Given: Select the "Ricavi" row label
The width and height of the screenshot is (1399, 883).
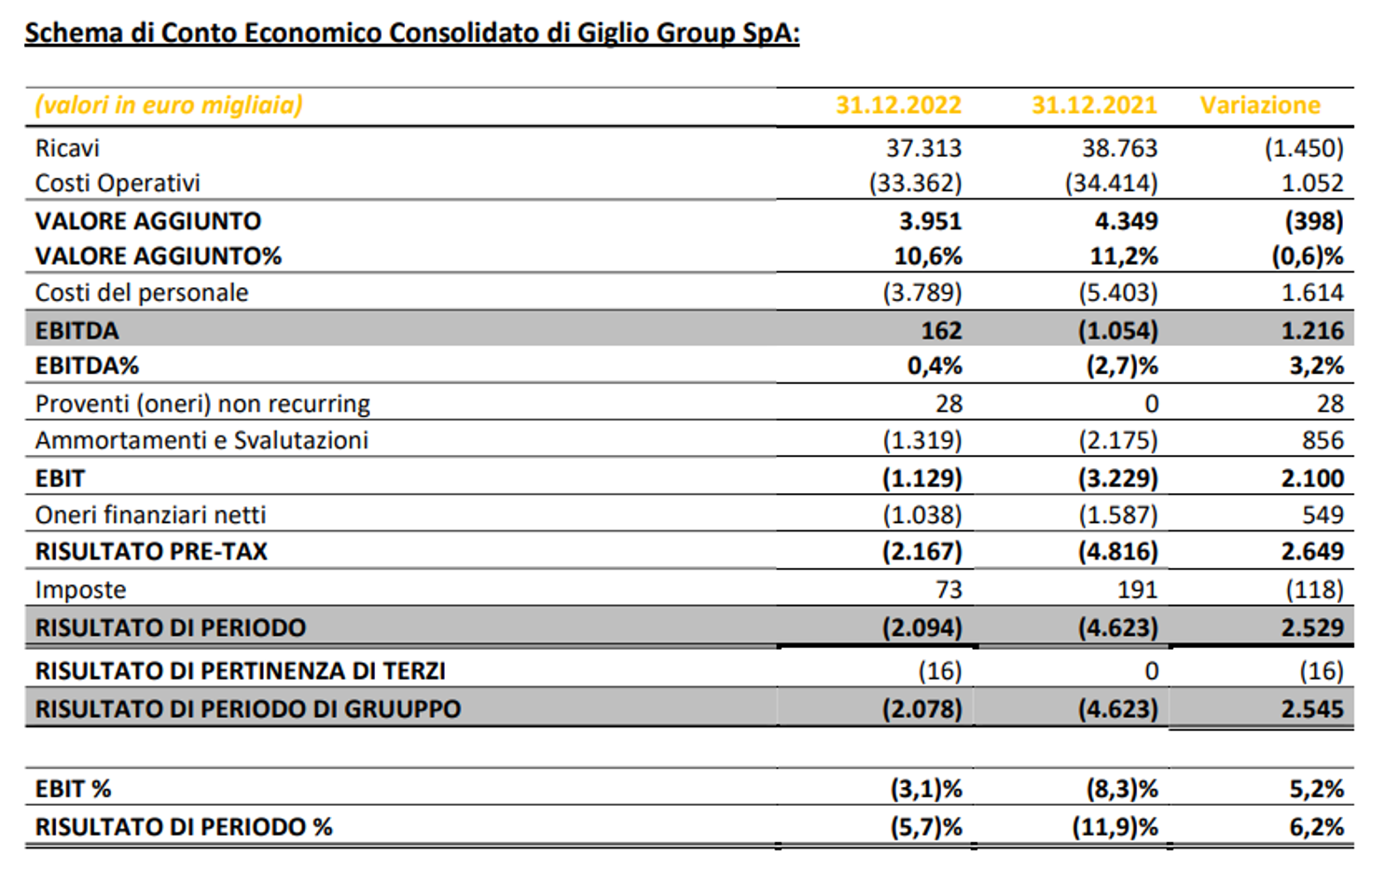Looking at the screenshot, I should [67, 148].
